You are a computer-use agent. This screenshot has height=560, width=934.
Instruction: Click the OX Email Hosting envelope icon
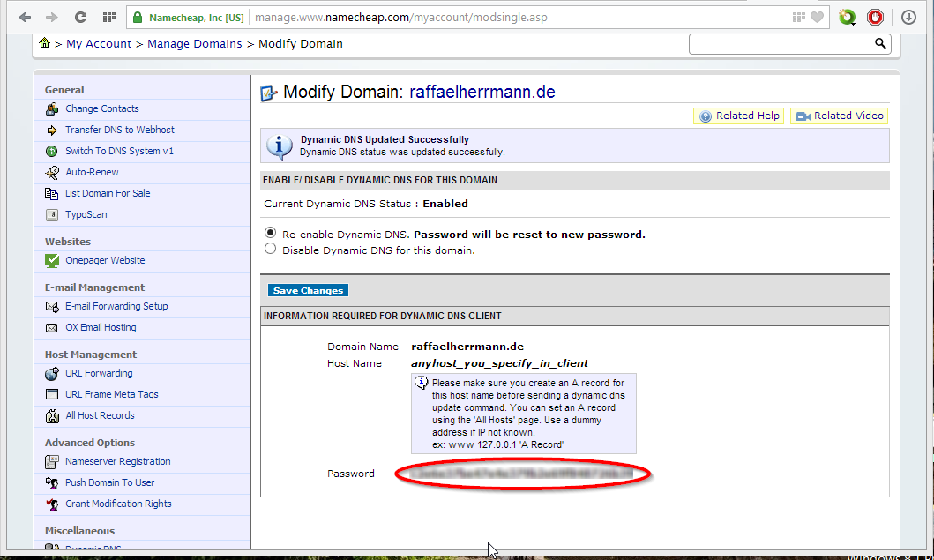click(52, 328)
